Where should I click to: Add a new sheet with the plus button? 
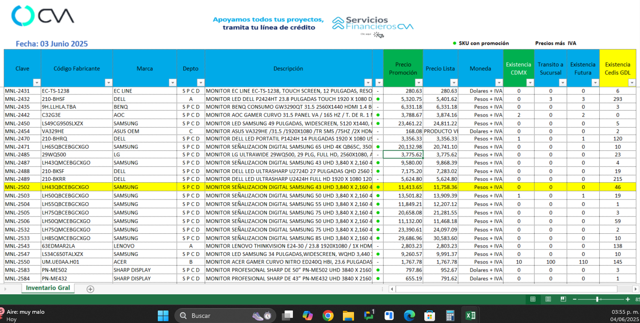tap(90, 289)
